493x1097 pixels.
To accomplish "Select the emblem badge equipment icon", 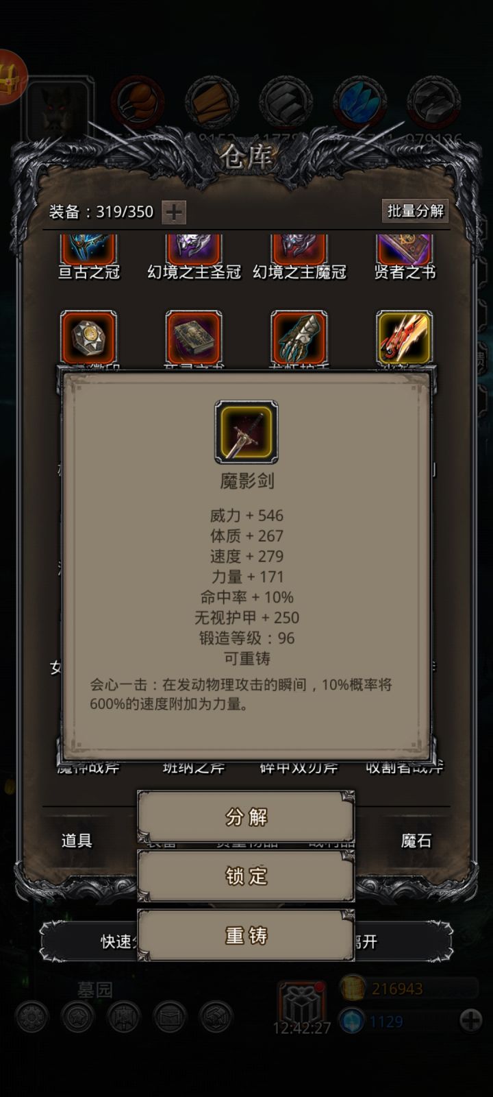I will pos(88,337).
